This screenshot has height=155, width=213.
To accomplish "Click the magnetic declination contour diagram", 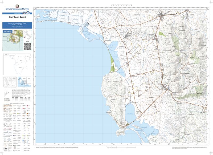I will coord(10,82).
